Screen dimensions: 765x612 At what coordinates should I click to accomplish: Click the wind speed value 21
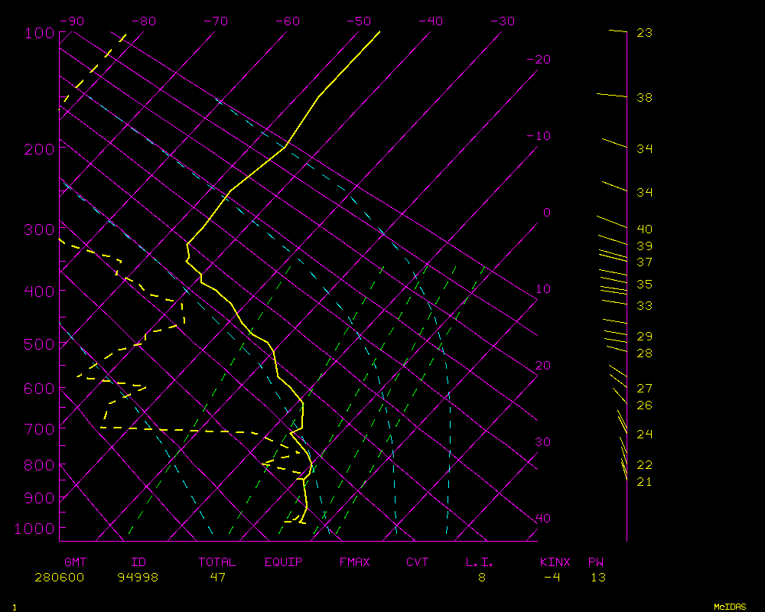[x=644, y=482]
